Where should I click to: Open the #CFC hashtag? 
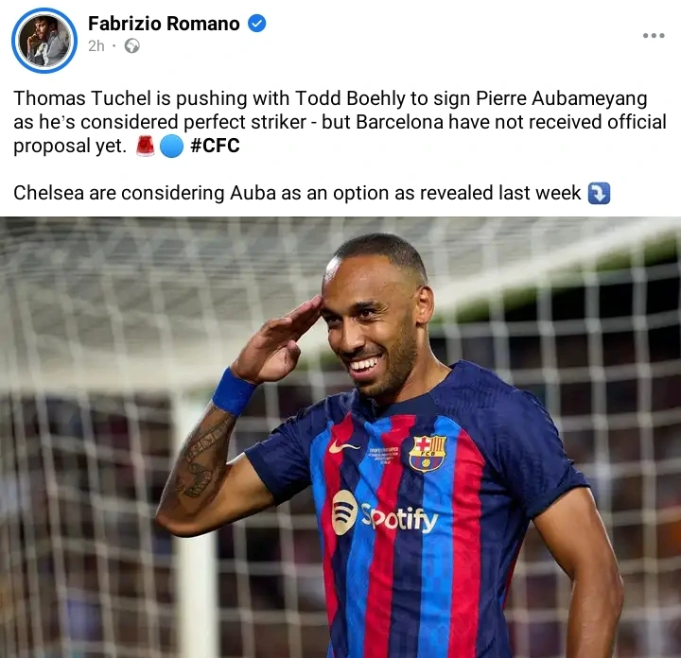tap(215, 146)
